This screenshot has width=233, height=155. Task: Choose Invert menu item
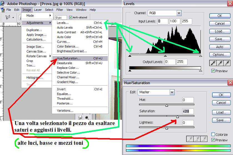80,89
